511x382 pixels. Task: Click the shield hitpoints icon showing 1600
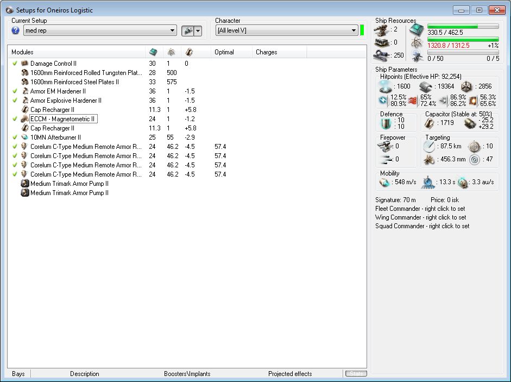tap(385, 86)
